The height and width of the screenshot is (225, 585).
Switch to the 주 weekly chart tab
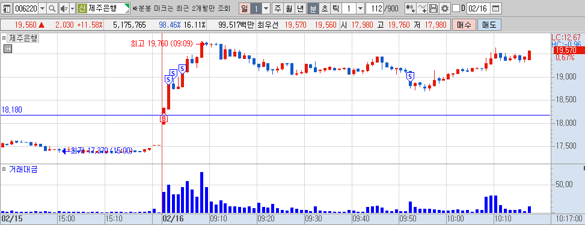tap(278, 8)
